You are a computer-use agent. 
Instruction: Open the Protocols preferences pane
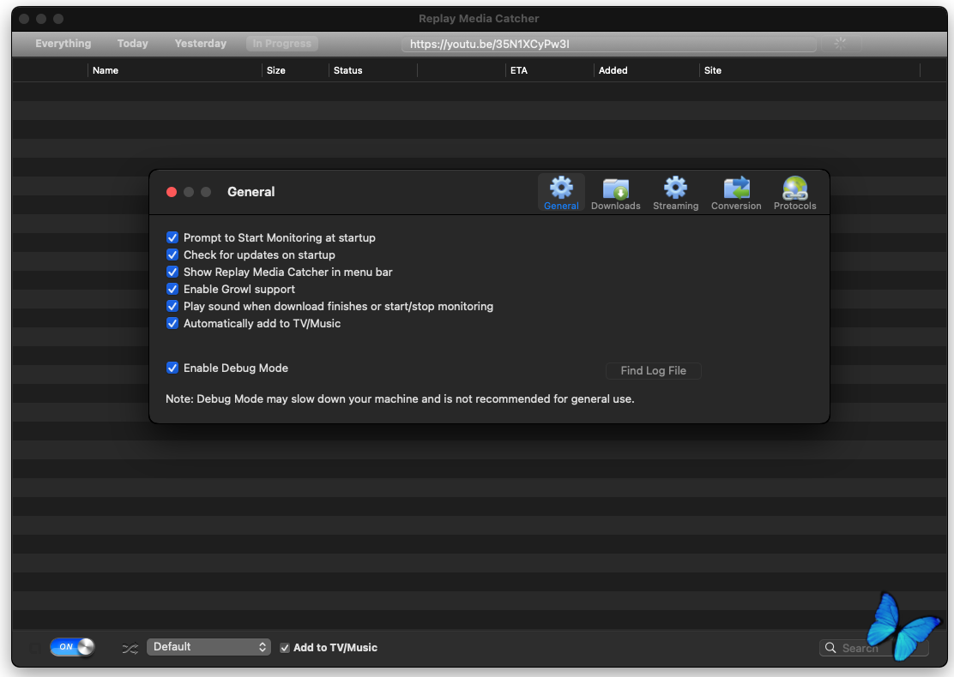click(x=794, y=194)
